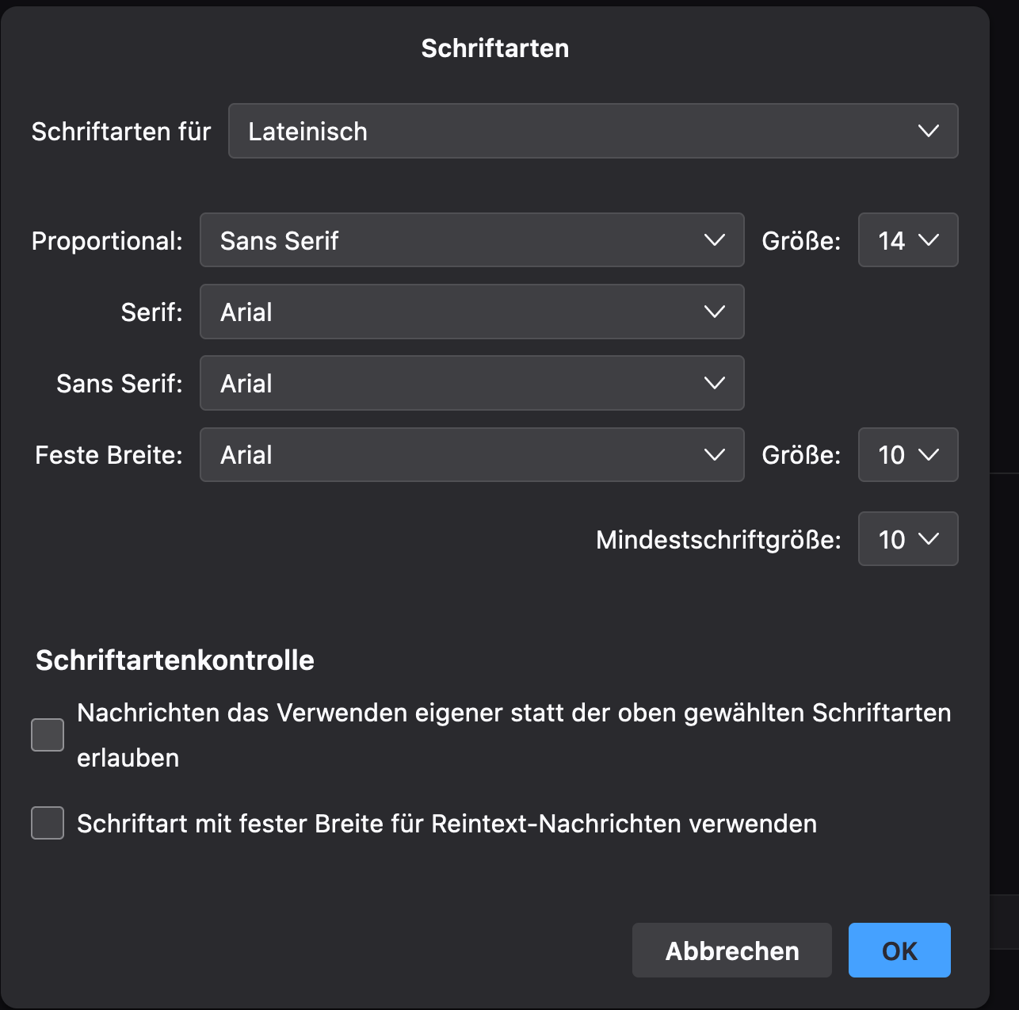The height and width of the screenshot is (1010, 1019).
Task: Click the 'Schriftarten' dialog title
Action: click(494, 48)
